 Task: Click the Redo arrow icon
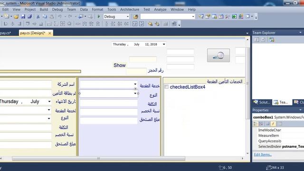[x=70, y=17]
